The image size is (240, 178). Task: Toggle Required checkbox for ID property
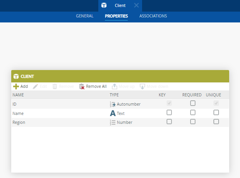(x=193, y=103)
